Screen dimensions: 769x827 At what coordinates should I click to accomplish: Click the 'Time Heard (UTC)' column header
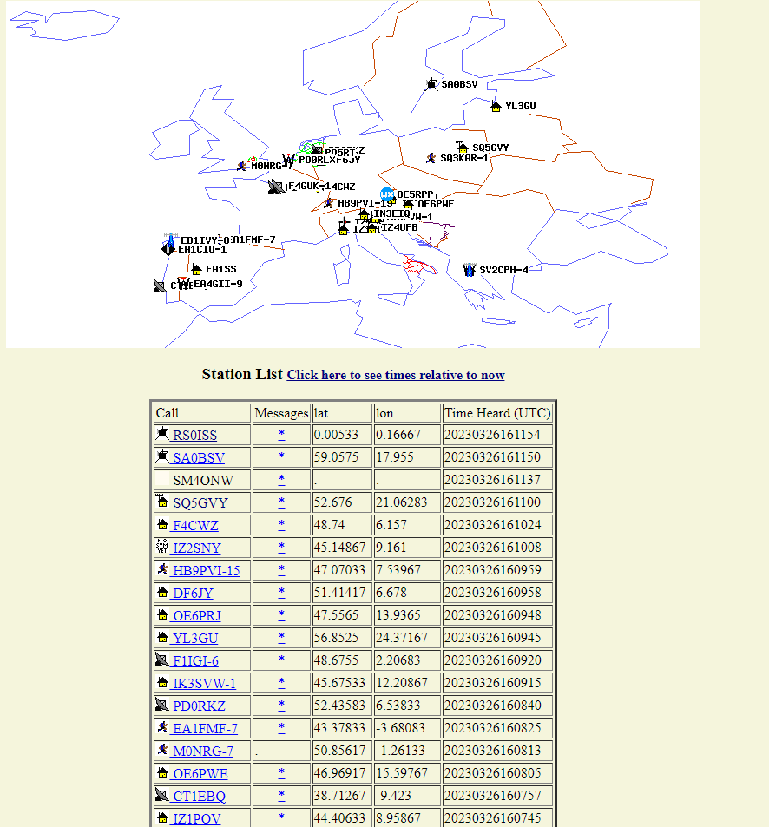496,413
